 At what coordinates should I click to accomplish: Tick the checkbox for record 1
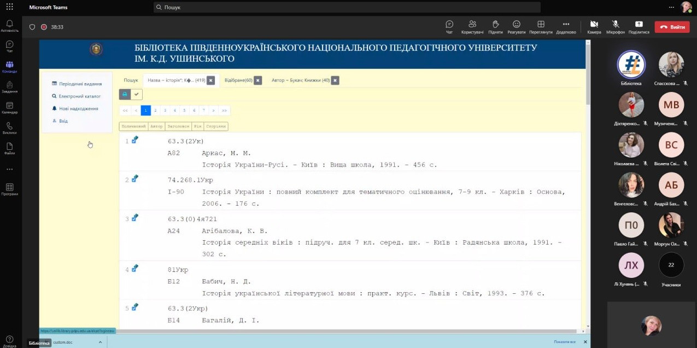coord(135,140)
